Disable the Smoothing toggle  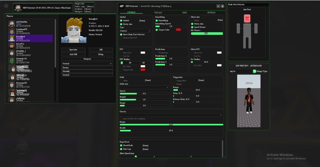(x=157, y=20)
